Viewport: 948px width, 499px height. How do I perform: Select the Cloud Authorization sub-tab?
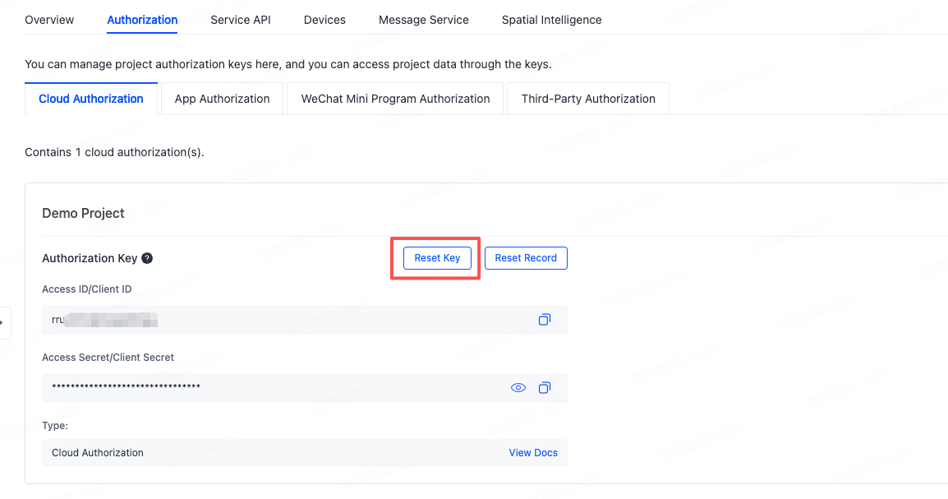coord(91,99)
